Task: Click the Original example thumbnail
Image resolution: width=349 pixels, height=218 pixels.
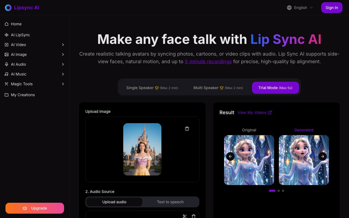Action: (249, 160)
